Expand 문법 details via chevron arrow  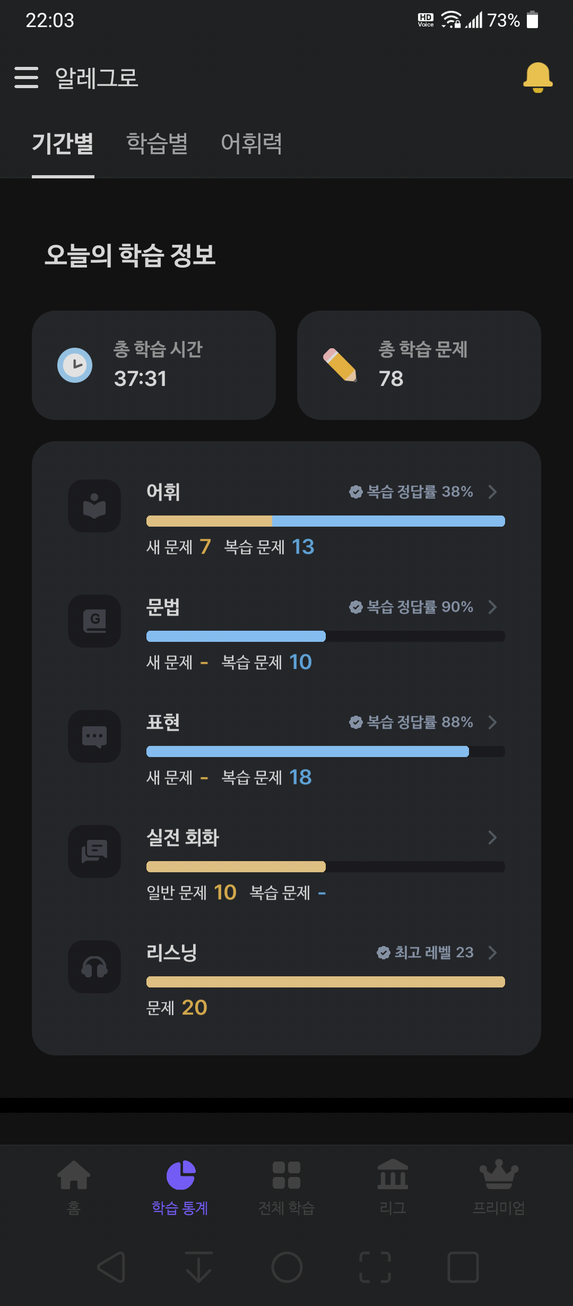click(492, 607)
